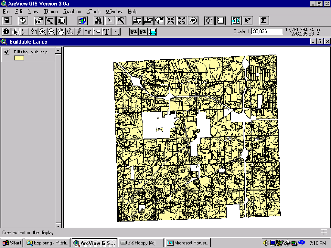Open the Help menu
The width and height of the screenshot is (331, 248).
[x=133, y=11]
